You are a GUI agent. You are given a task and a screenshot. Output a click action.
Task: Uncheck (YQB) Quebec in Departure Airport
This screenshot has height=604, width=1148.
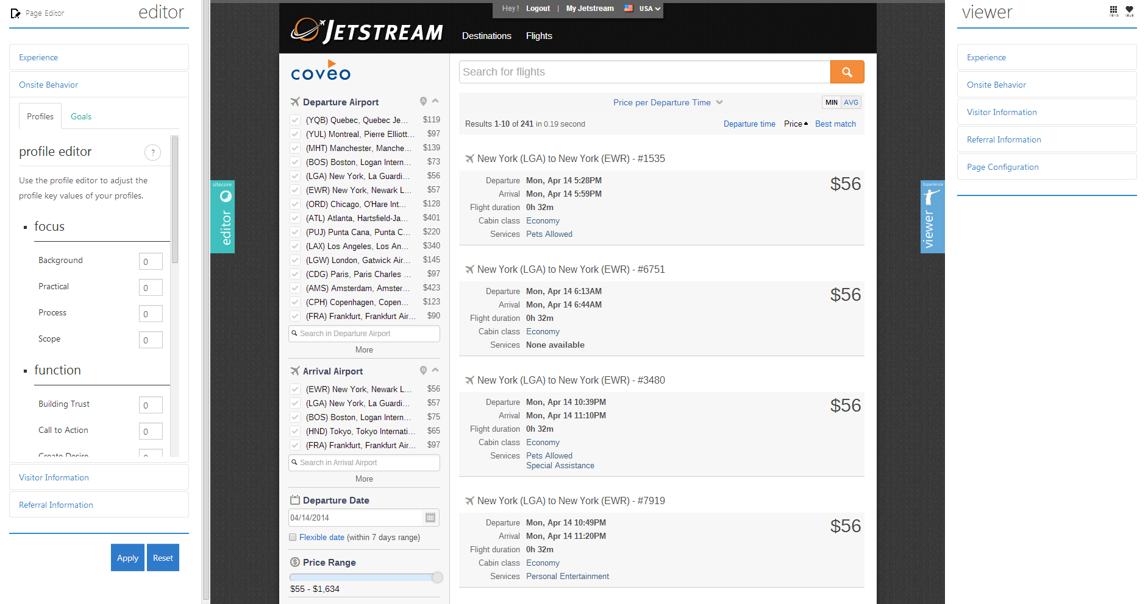point(295,120)
